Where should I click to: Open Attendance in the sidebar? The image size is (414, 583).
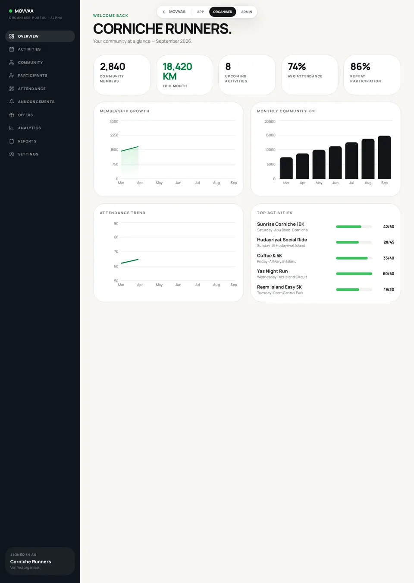(x=40, y=89)
